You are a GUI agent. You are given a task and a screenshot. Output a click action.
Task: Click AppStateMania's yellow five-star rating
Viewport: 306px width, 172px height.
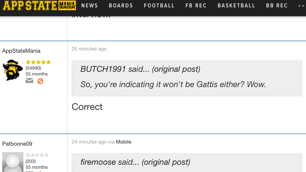[x=38, y=62]
